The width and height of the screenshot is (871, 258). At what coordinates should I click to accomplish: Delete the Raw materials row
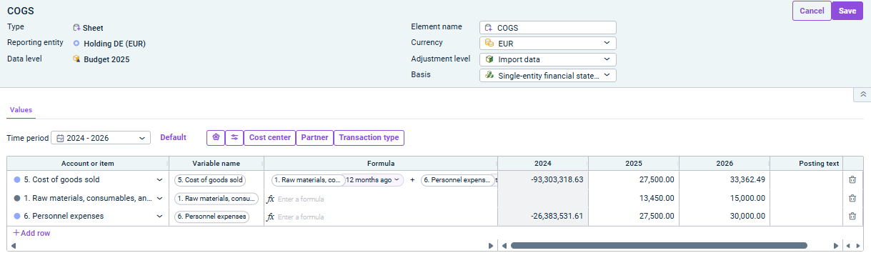tap(852, 198)
